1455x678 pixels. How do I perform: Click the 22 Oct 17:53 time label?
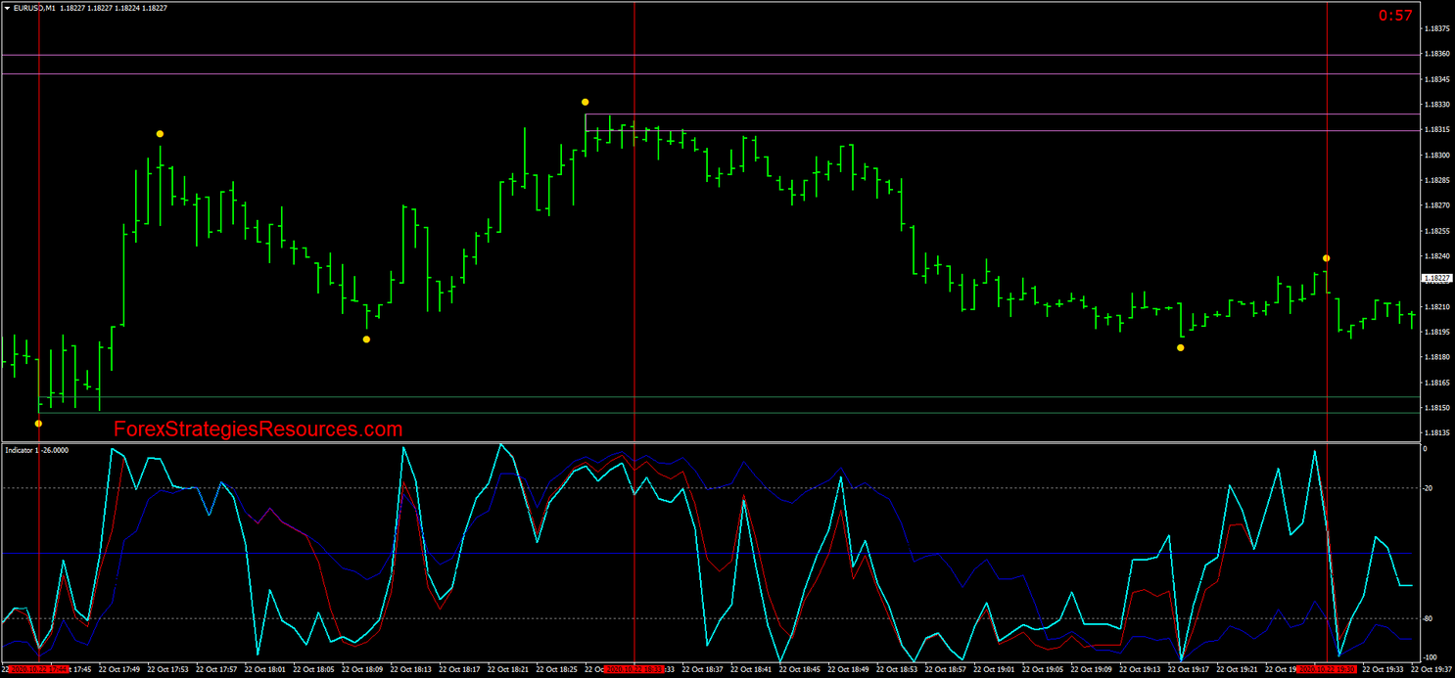[x=168, y=670]
